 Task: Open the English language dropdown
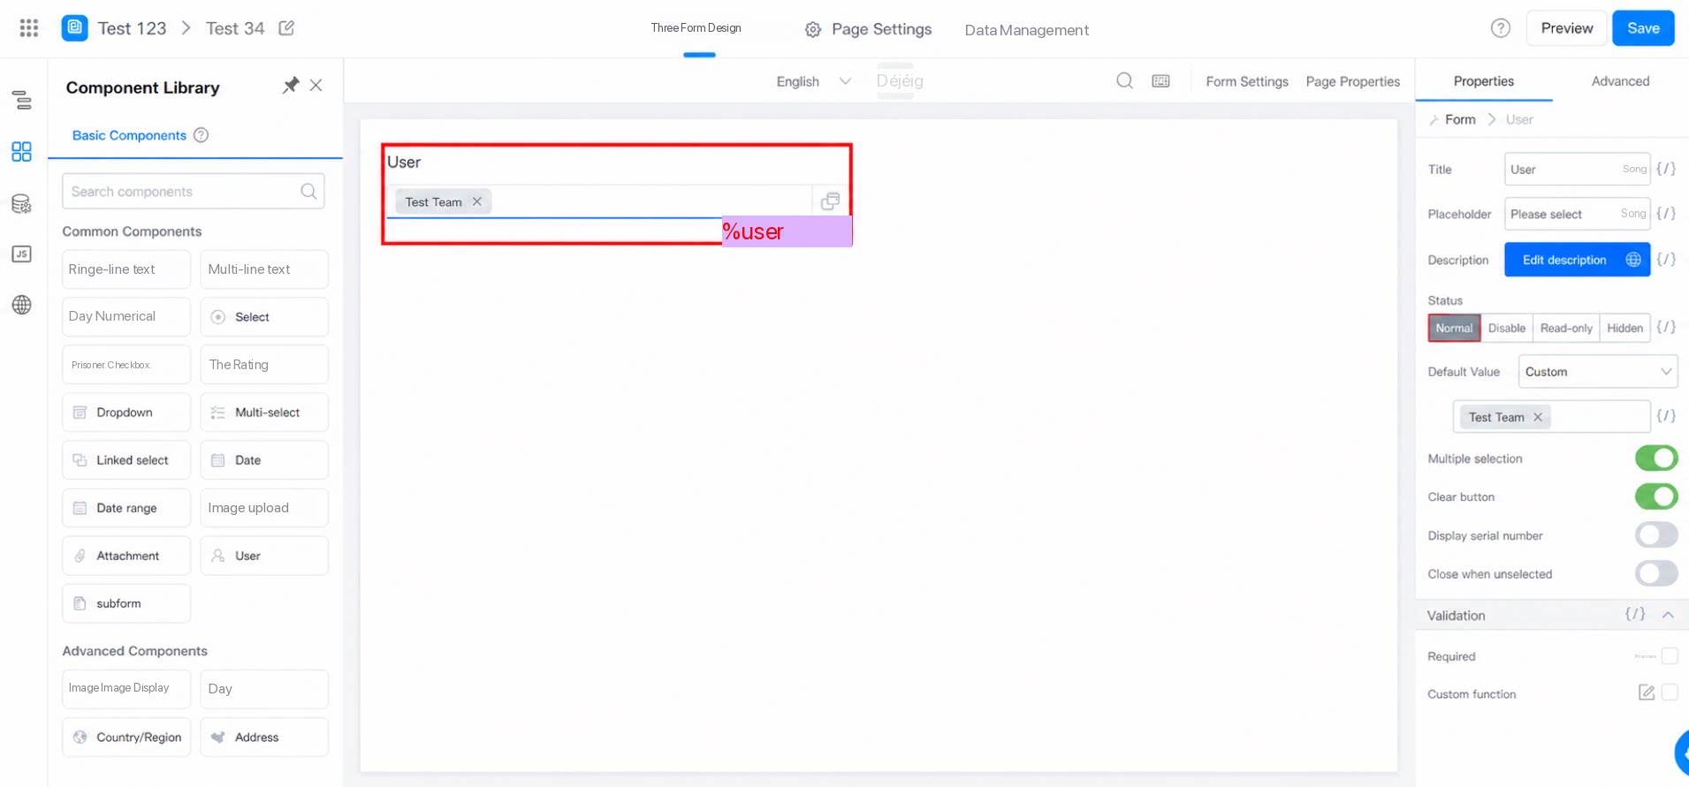click(813, 81)
